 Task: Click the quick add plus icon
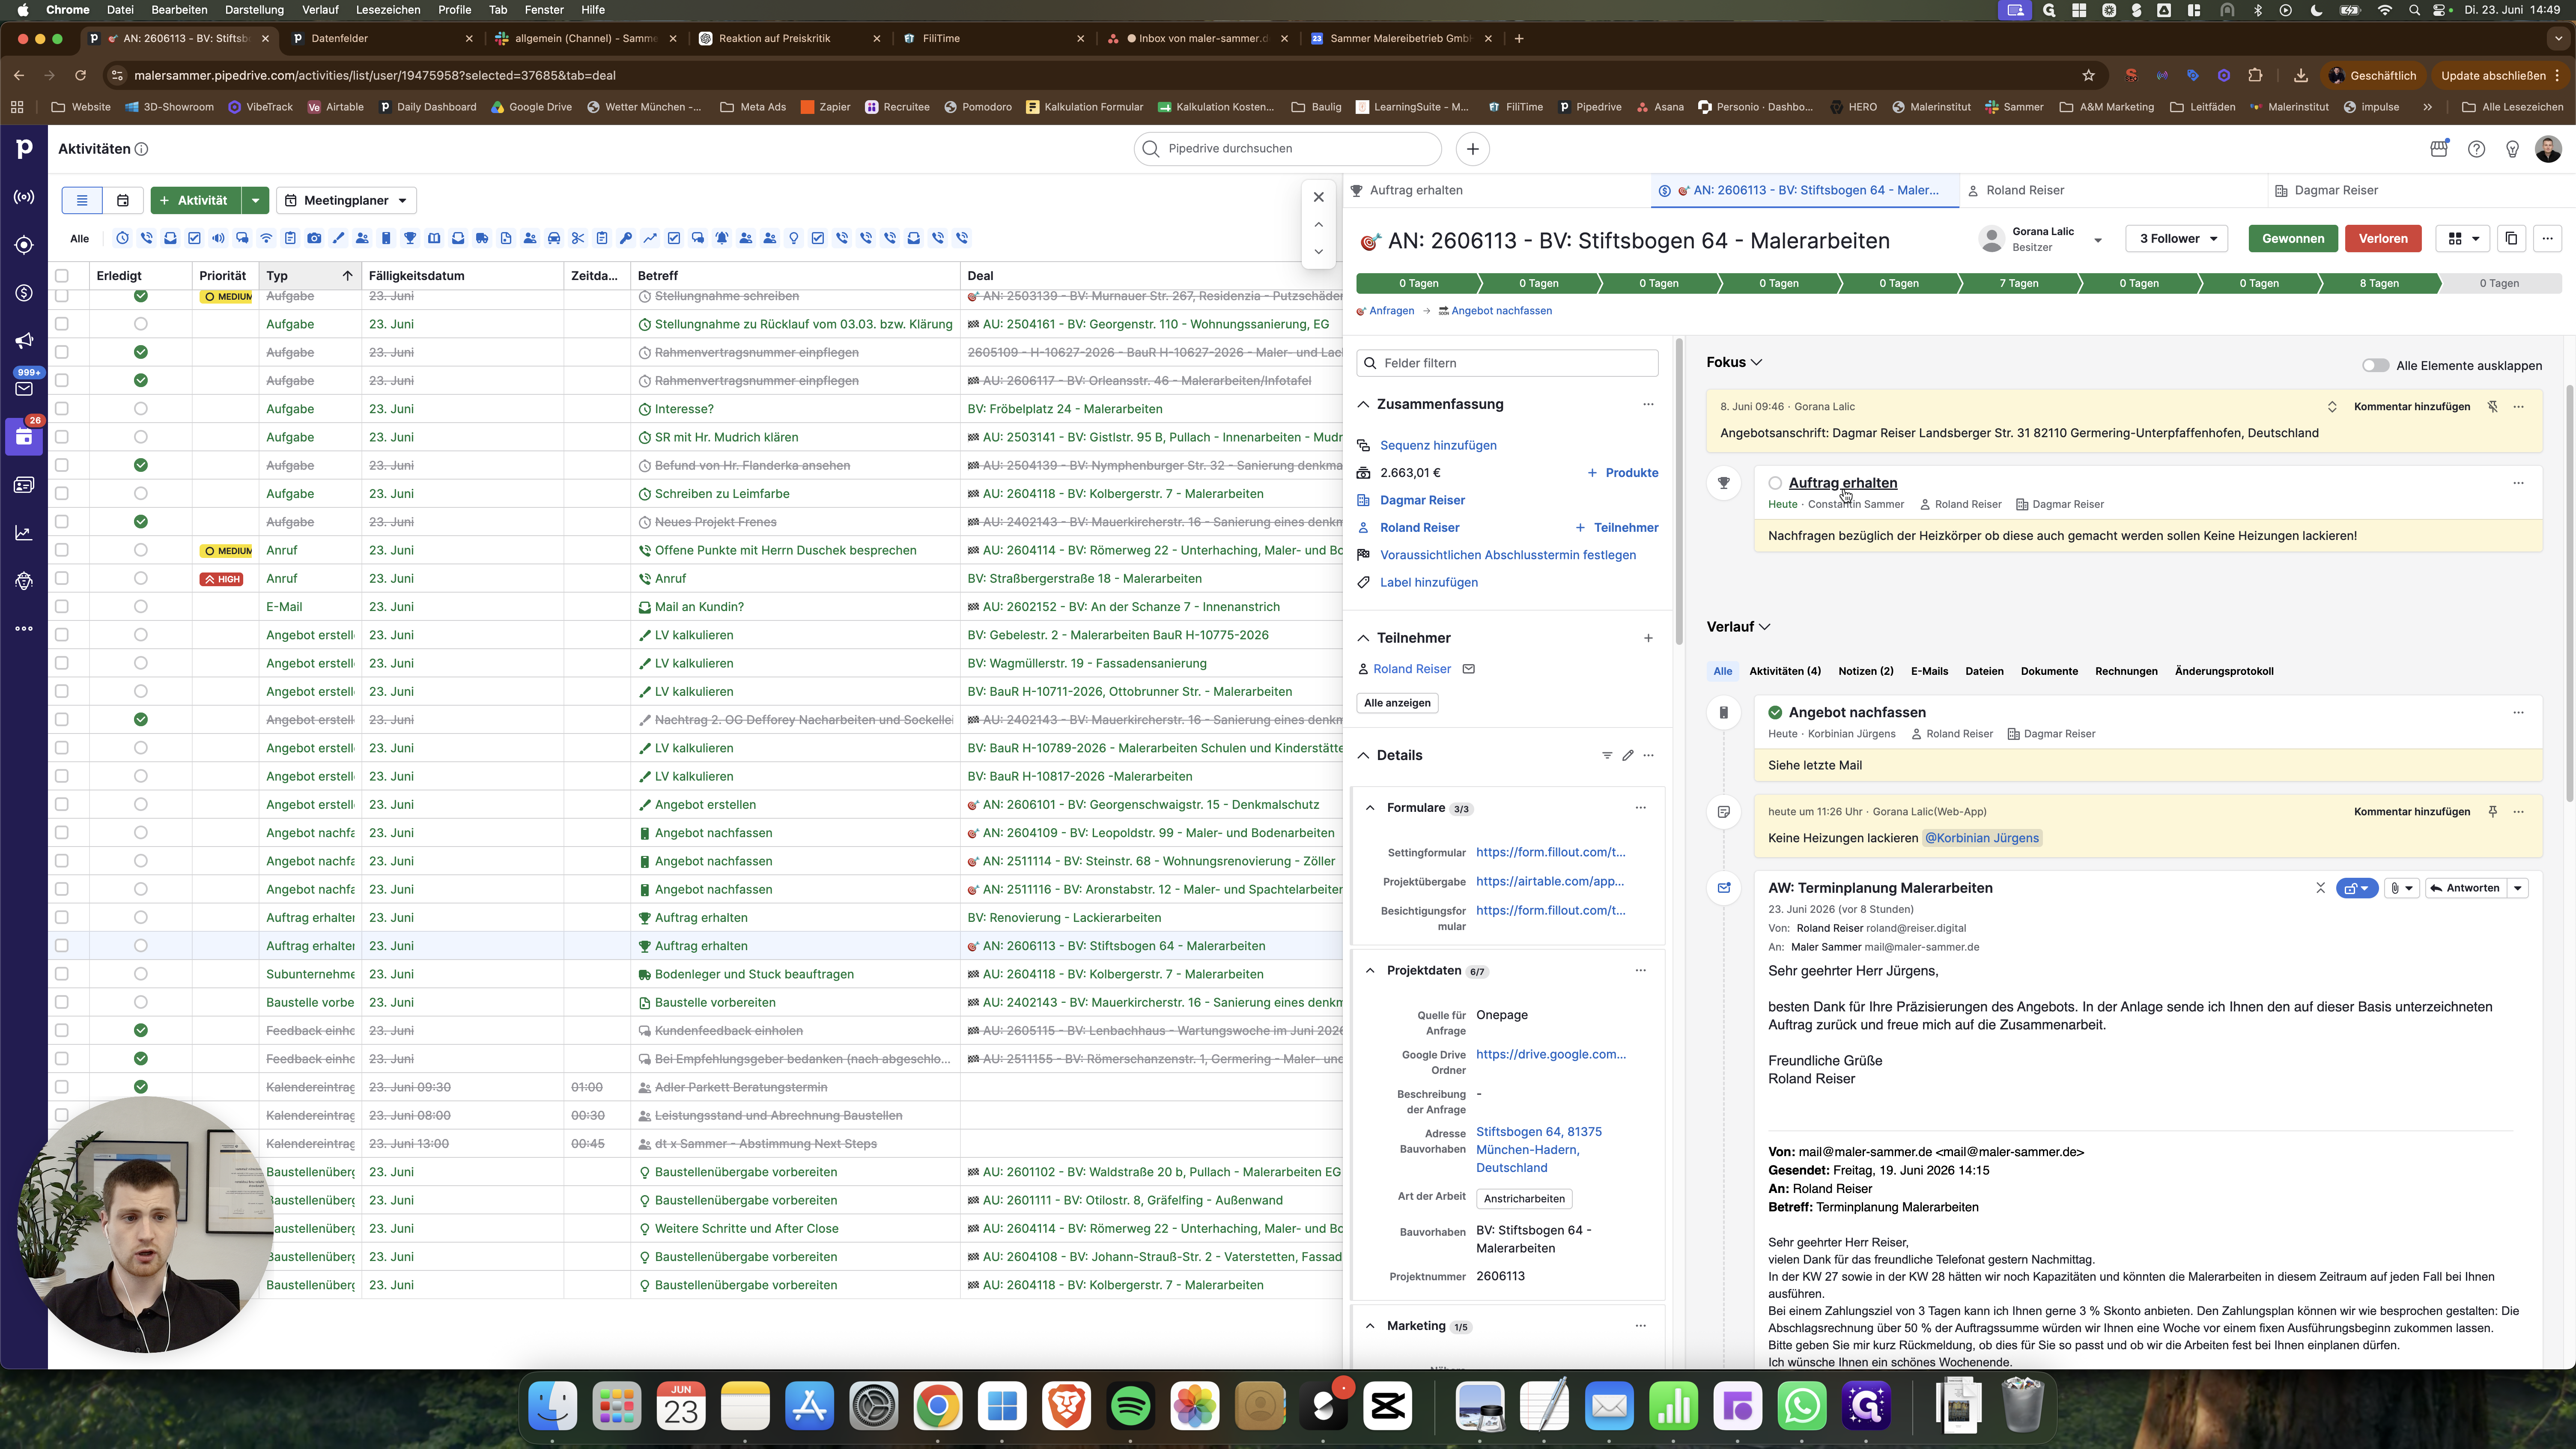tap(1472, 149)
